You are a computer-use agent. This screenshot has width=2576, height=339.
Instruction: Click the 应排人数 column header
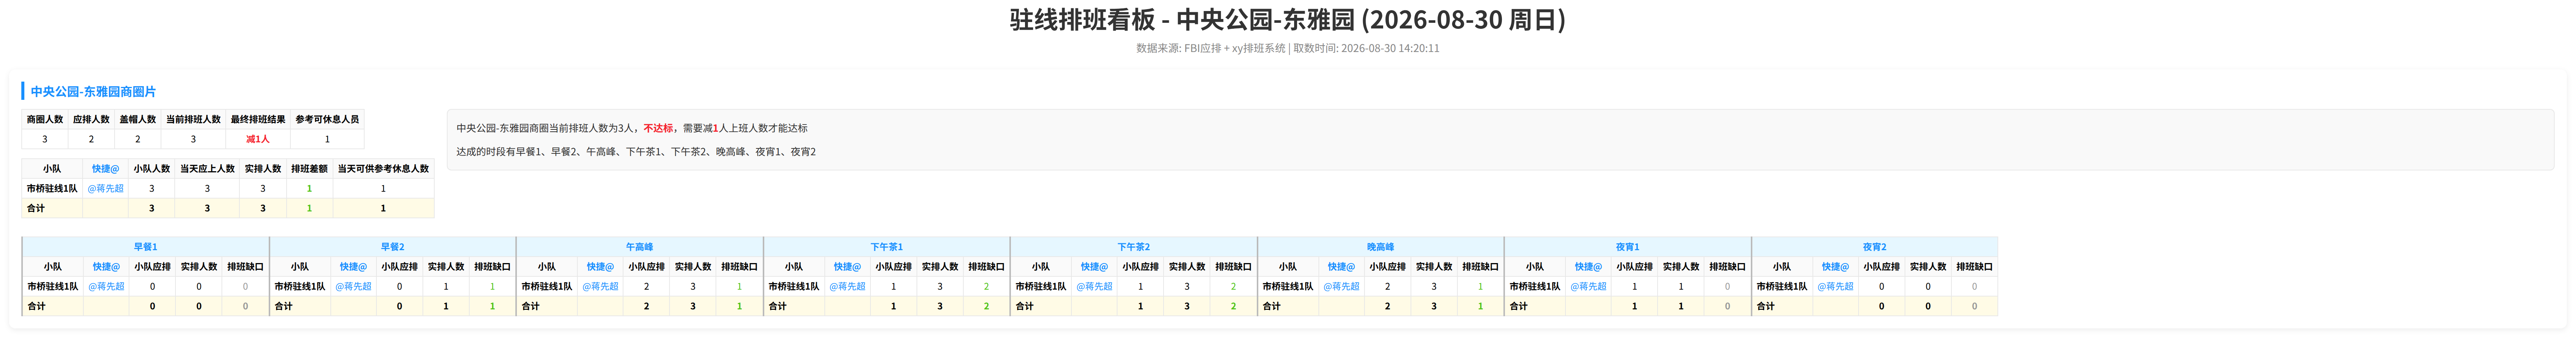[x=91, y=120]
